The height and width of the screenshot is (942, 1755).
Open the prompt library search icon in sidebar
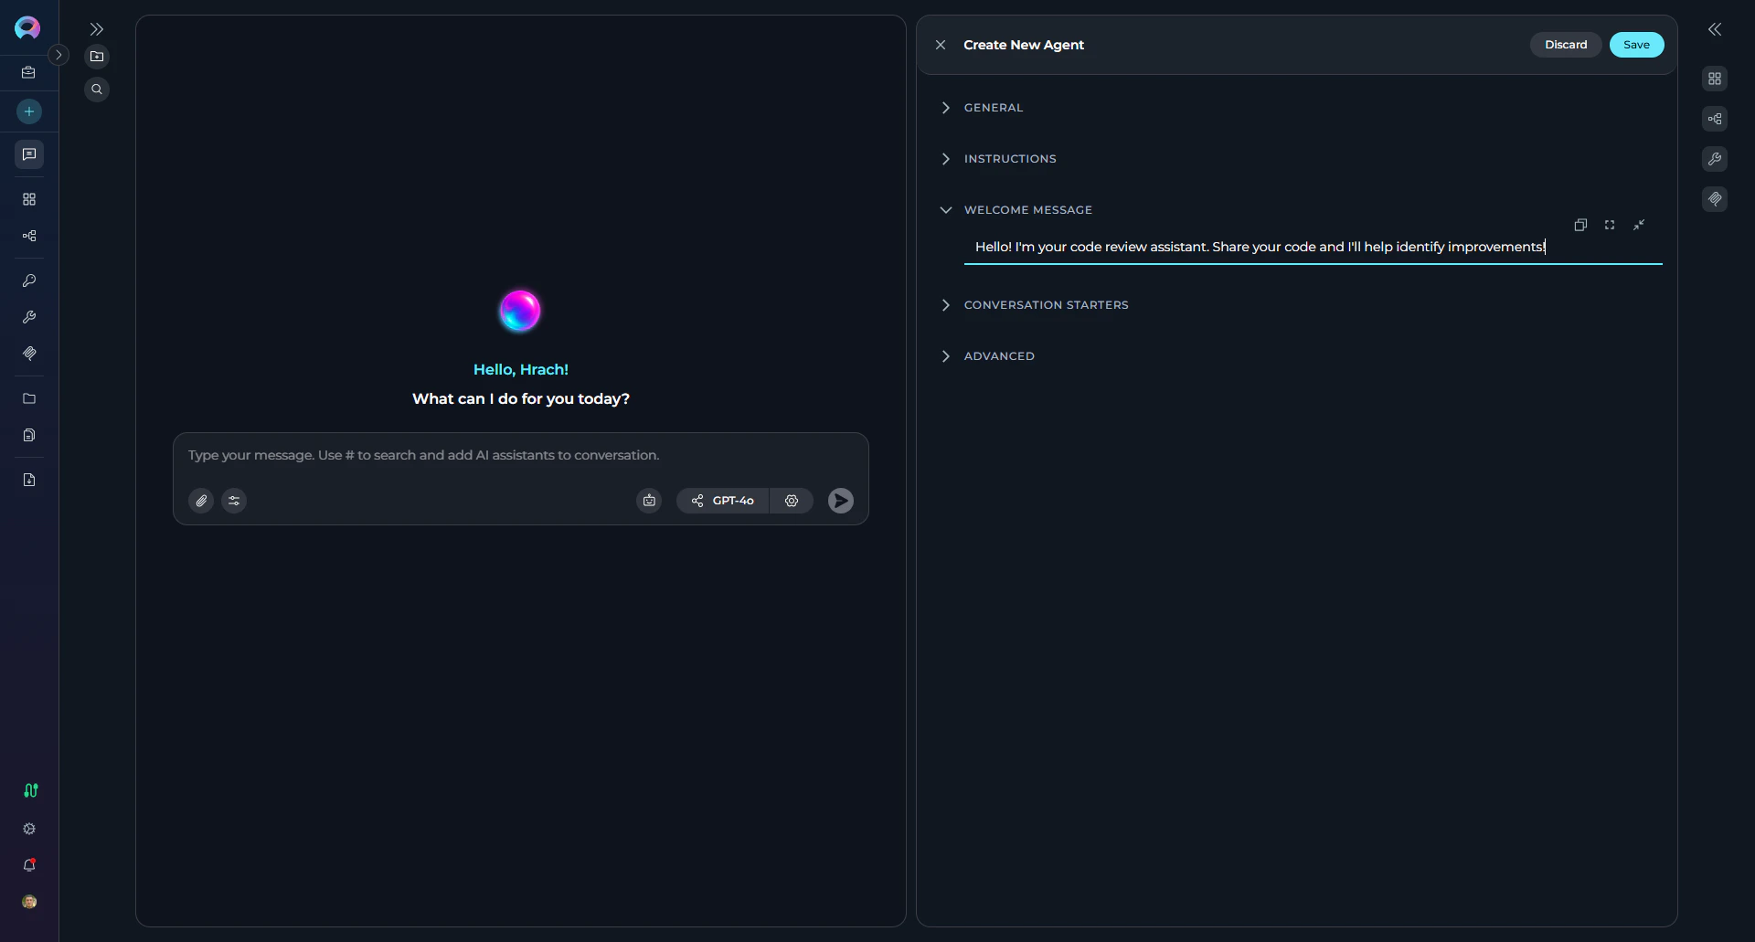tap(97, 89)
